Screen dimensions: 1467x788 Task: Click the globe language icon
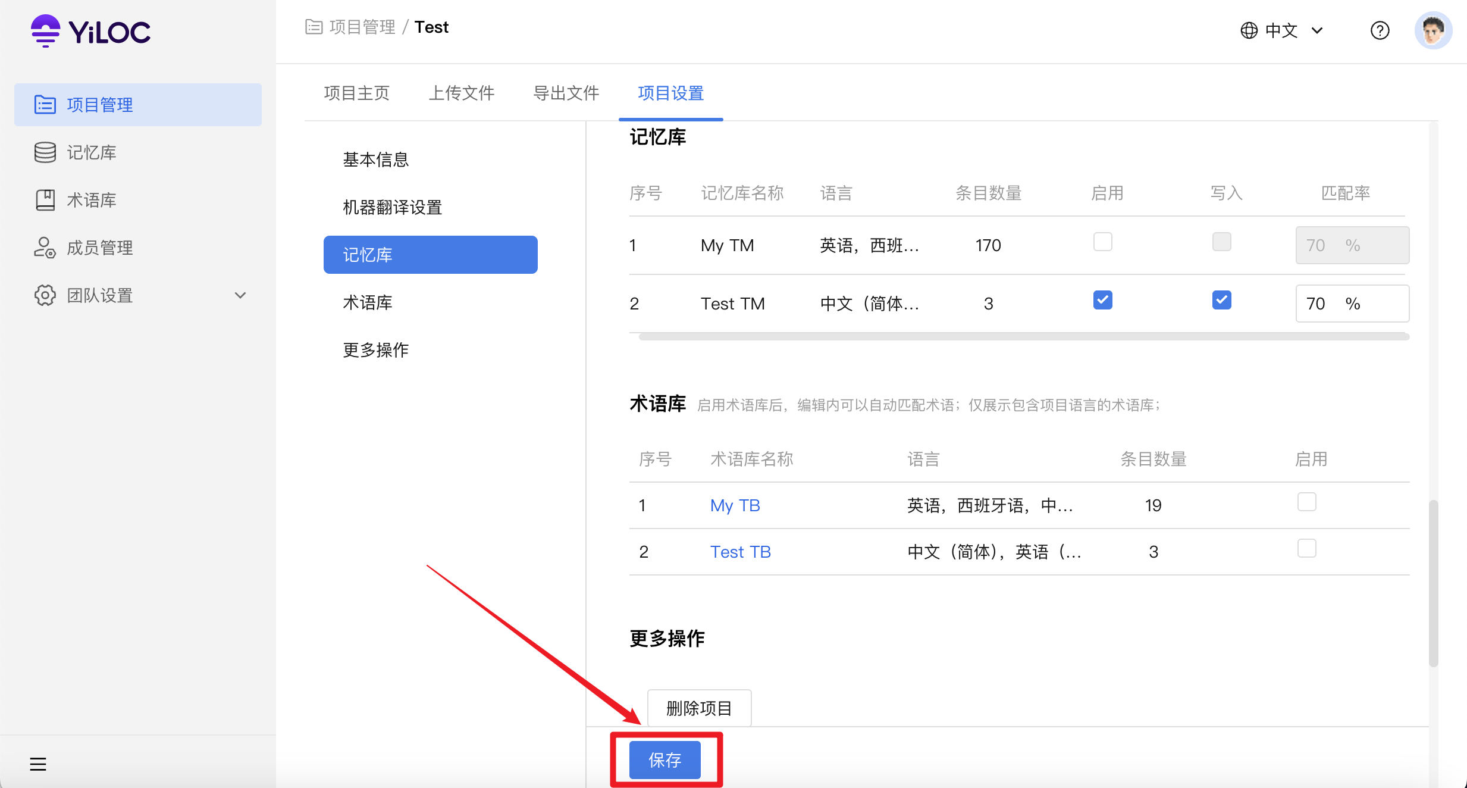(x=1249, y=30)
